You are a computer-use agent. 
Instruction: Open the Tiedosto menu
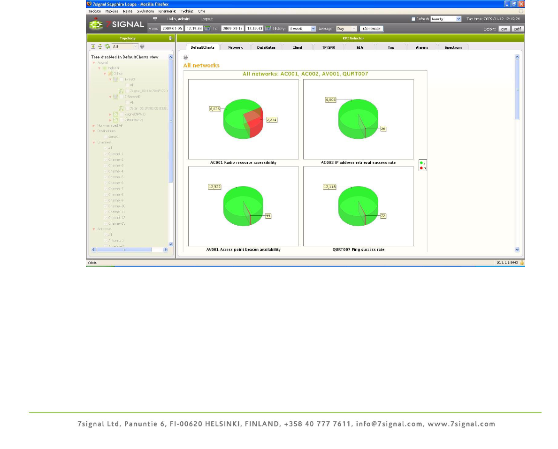click(x=95, y=11)
